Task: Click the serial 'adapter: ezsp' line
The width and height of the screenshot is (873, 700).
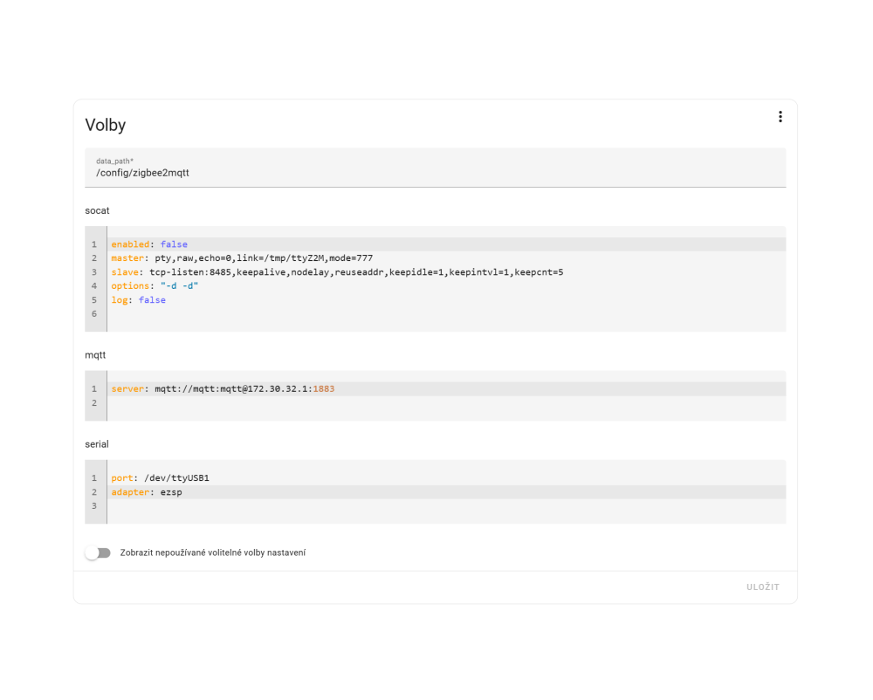Action: 147,492
